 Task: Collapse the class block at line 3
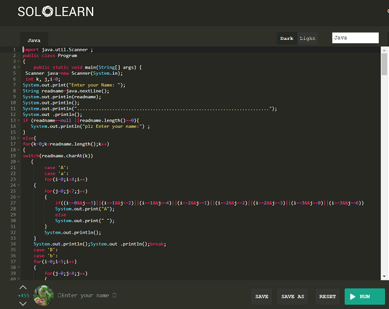[x=18, y=61]
